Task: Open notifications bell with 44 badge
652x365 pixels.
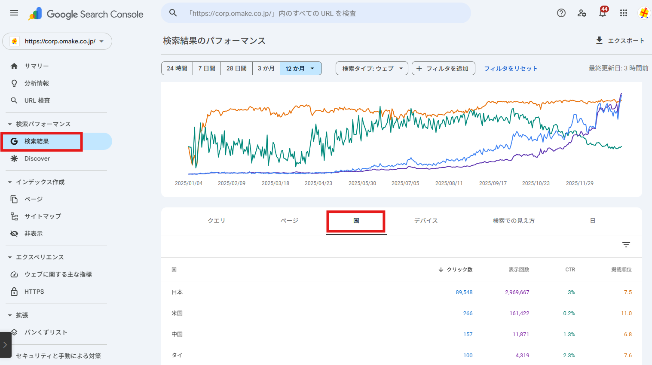Action: (x=603, y=13)
